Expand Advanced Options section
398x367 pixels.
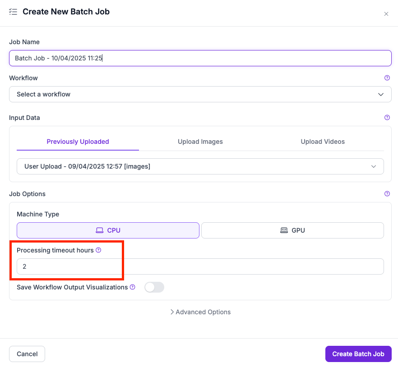pos(200,312)
